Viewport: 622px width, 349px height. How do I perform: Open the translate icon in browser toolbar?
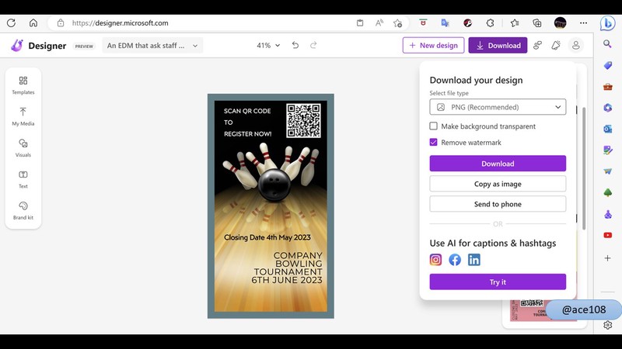(x=445, y=23)
